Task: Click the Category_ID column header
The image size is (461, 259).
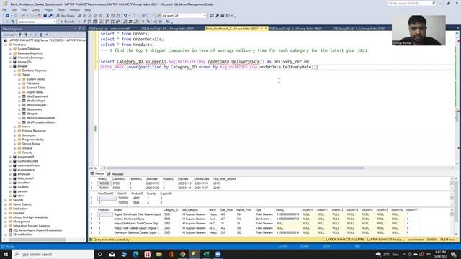Action: (x=171, y=210)
